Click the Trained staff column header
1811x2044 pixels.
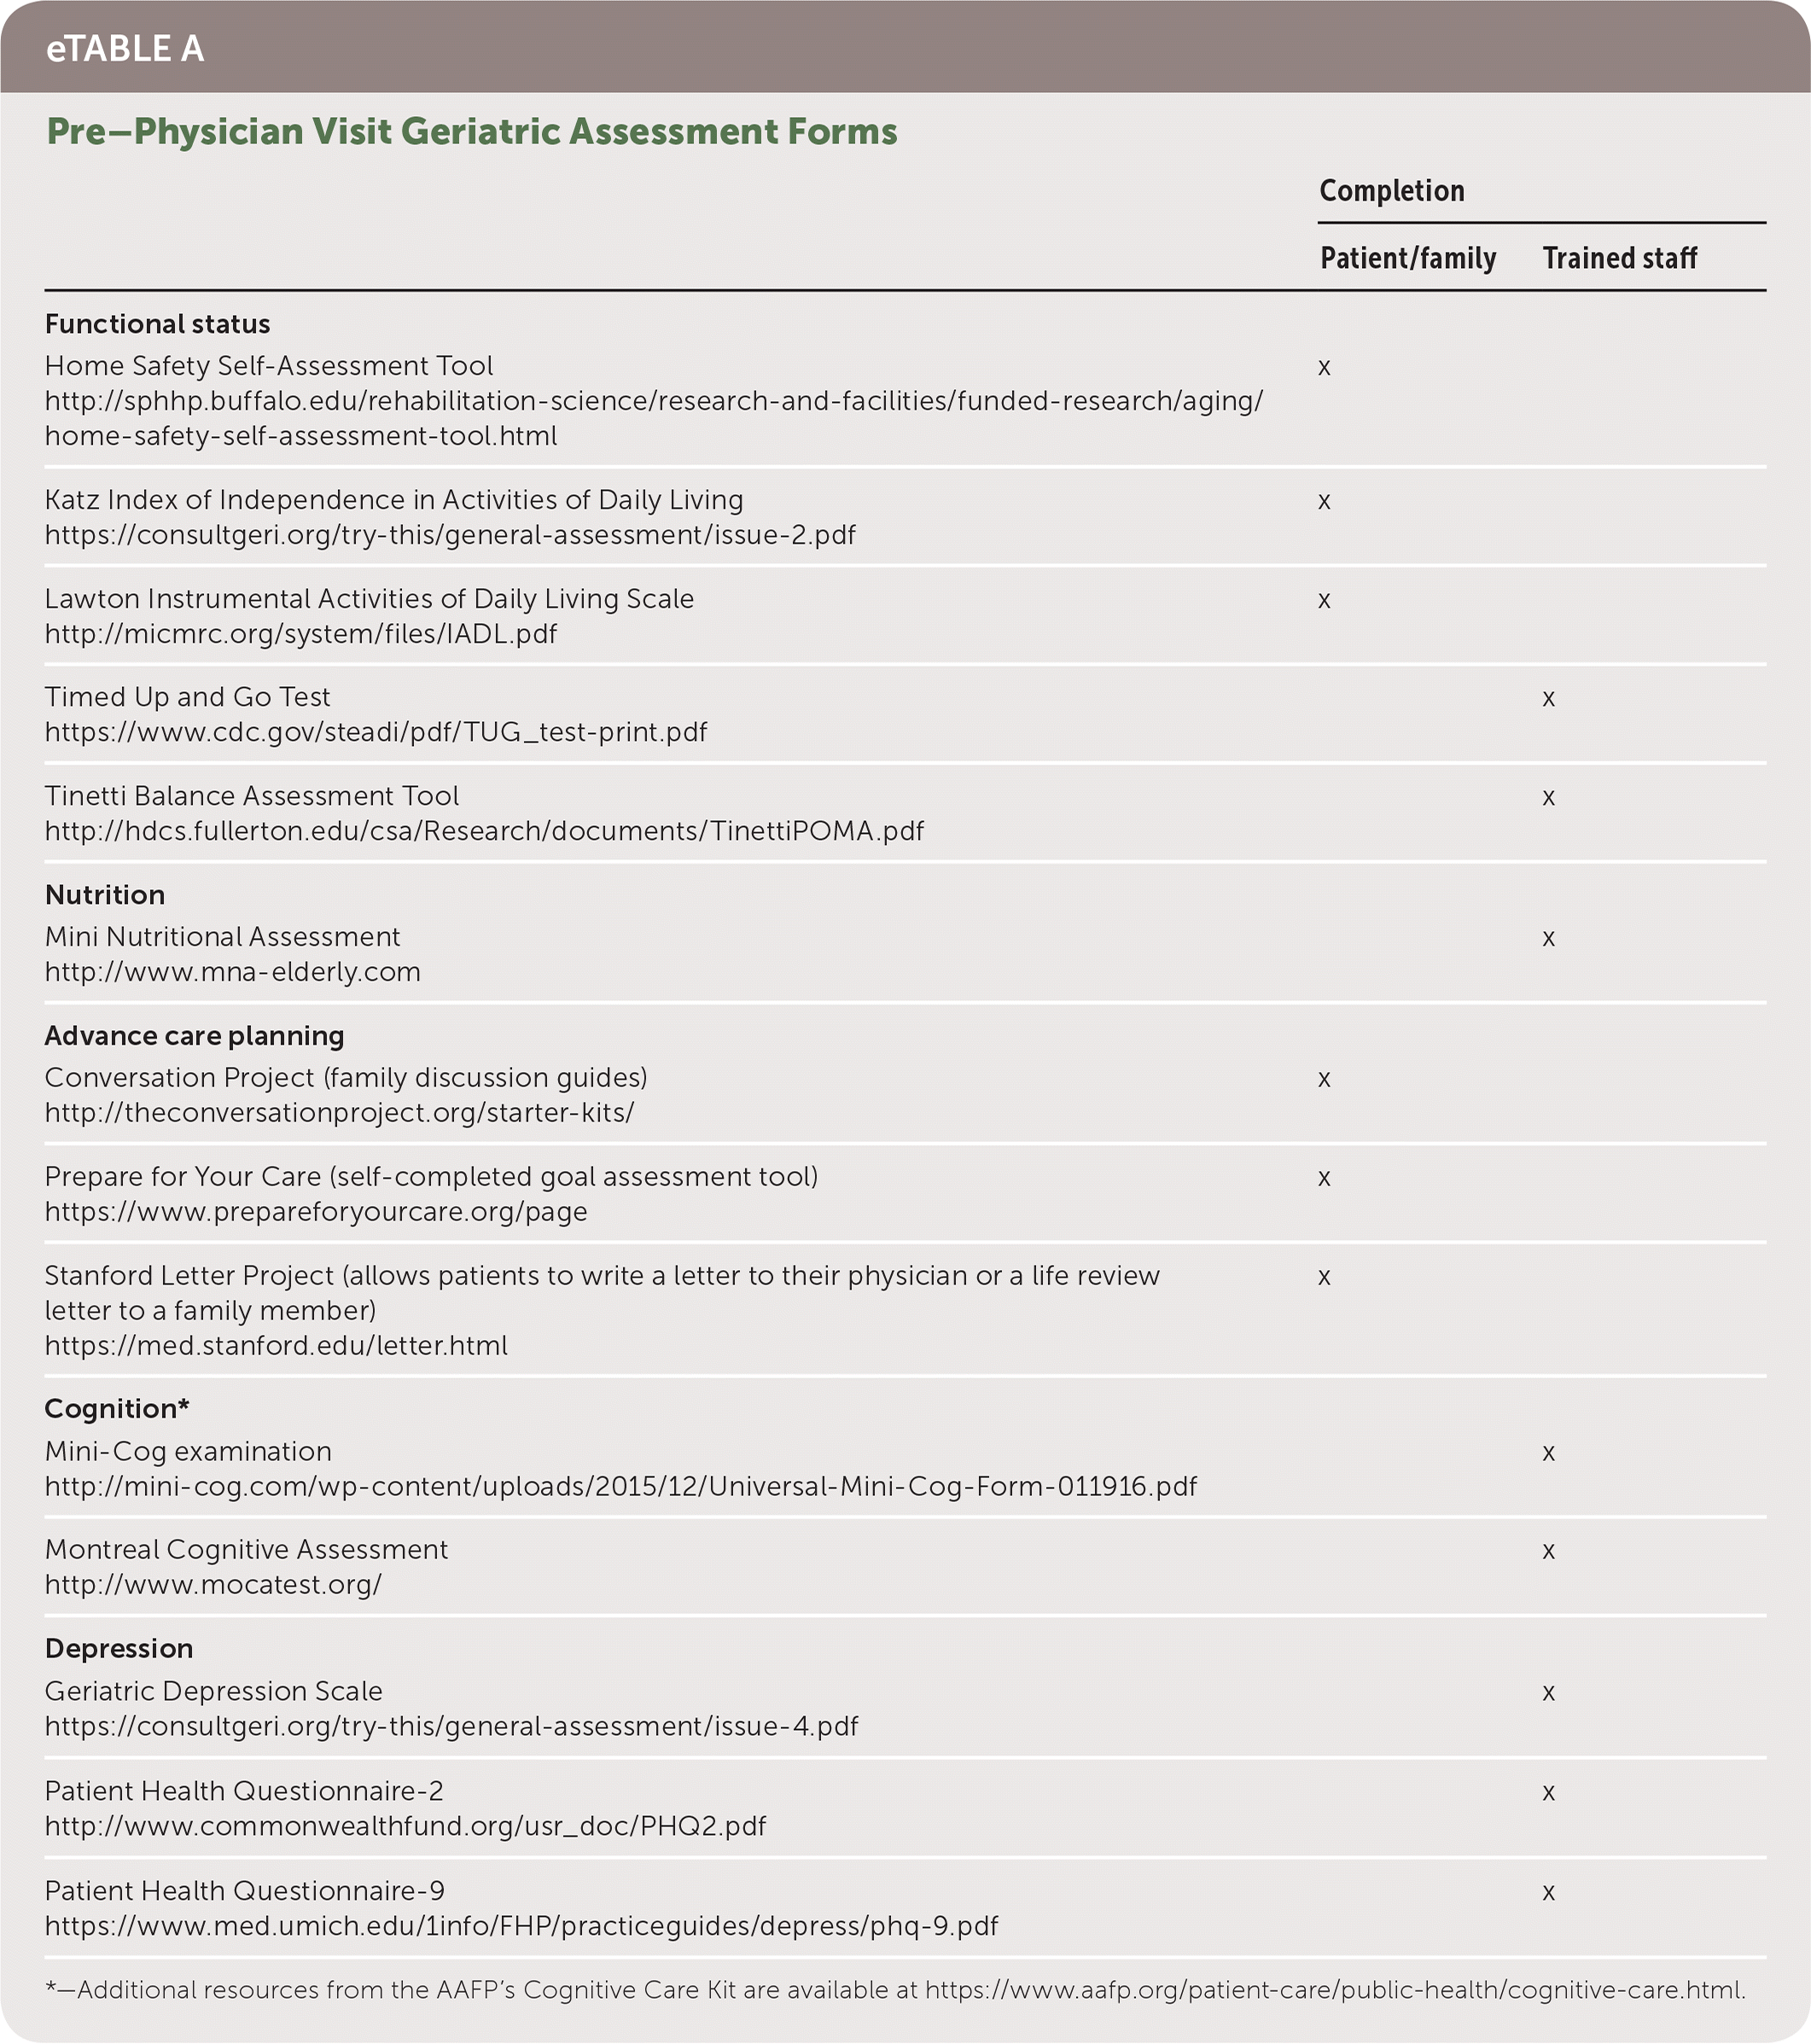pos(1619,258)
